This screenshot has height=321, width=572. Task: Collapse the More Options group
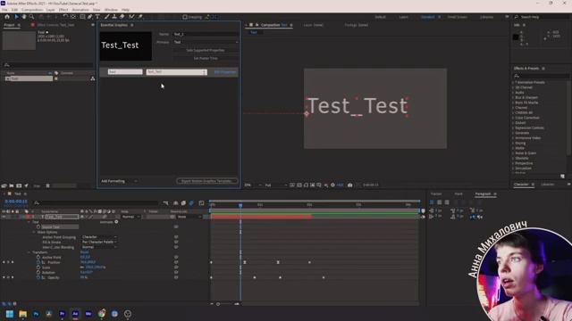click(34, 232)
